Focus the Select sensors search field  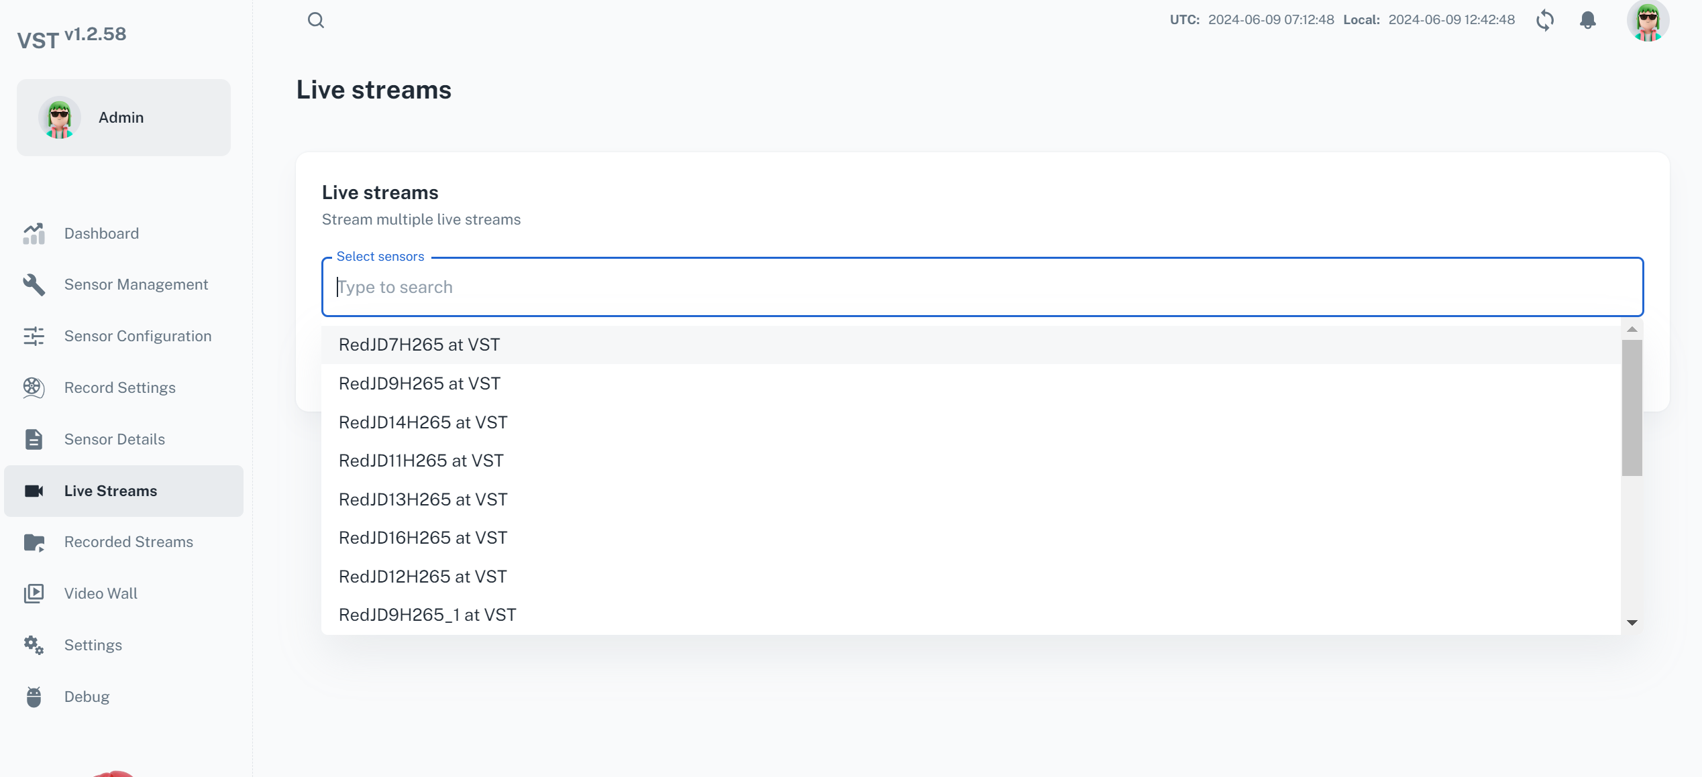981,287
